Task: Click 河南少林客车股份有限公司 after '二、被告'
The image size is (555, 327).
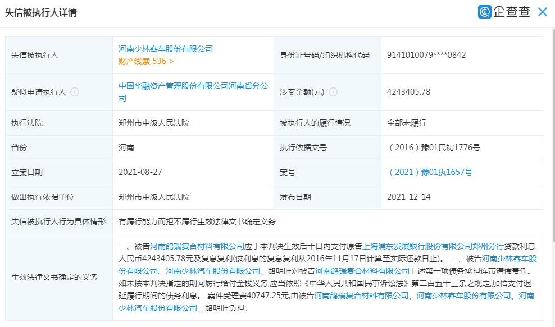Action: (509, 259)
